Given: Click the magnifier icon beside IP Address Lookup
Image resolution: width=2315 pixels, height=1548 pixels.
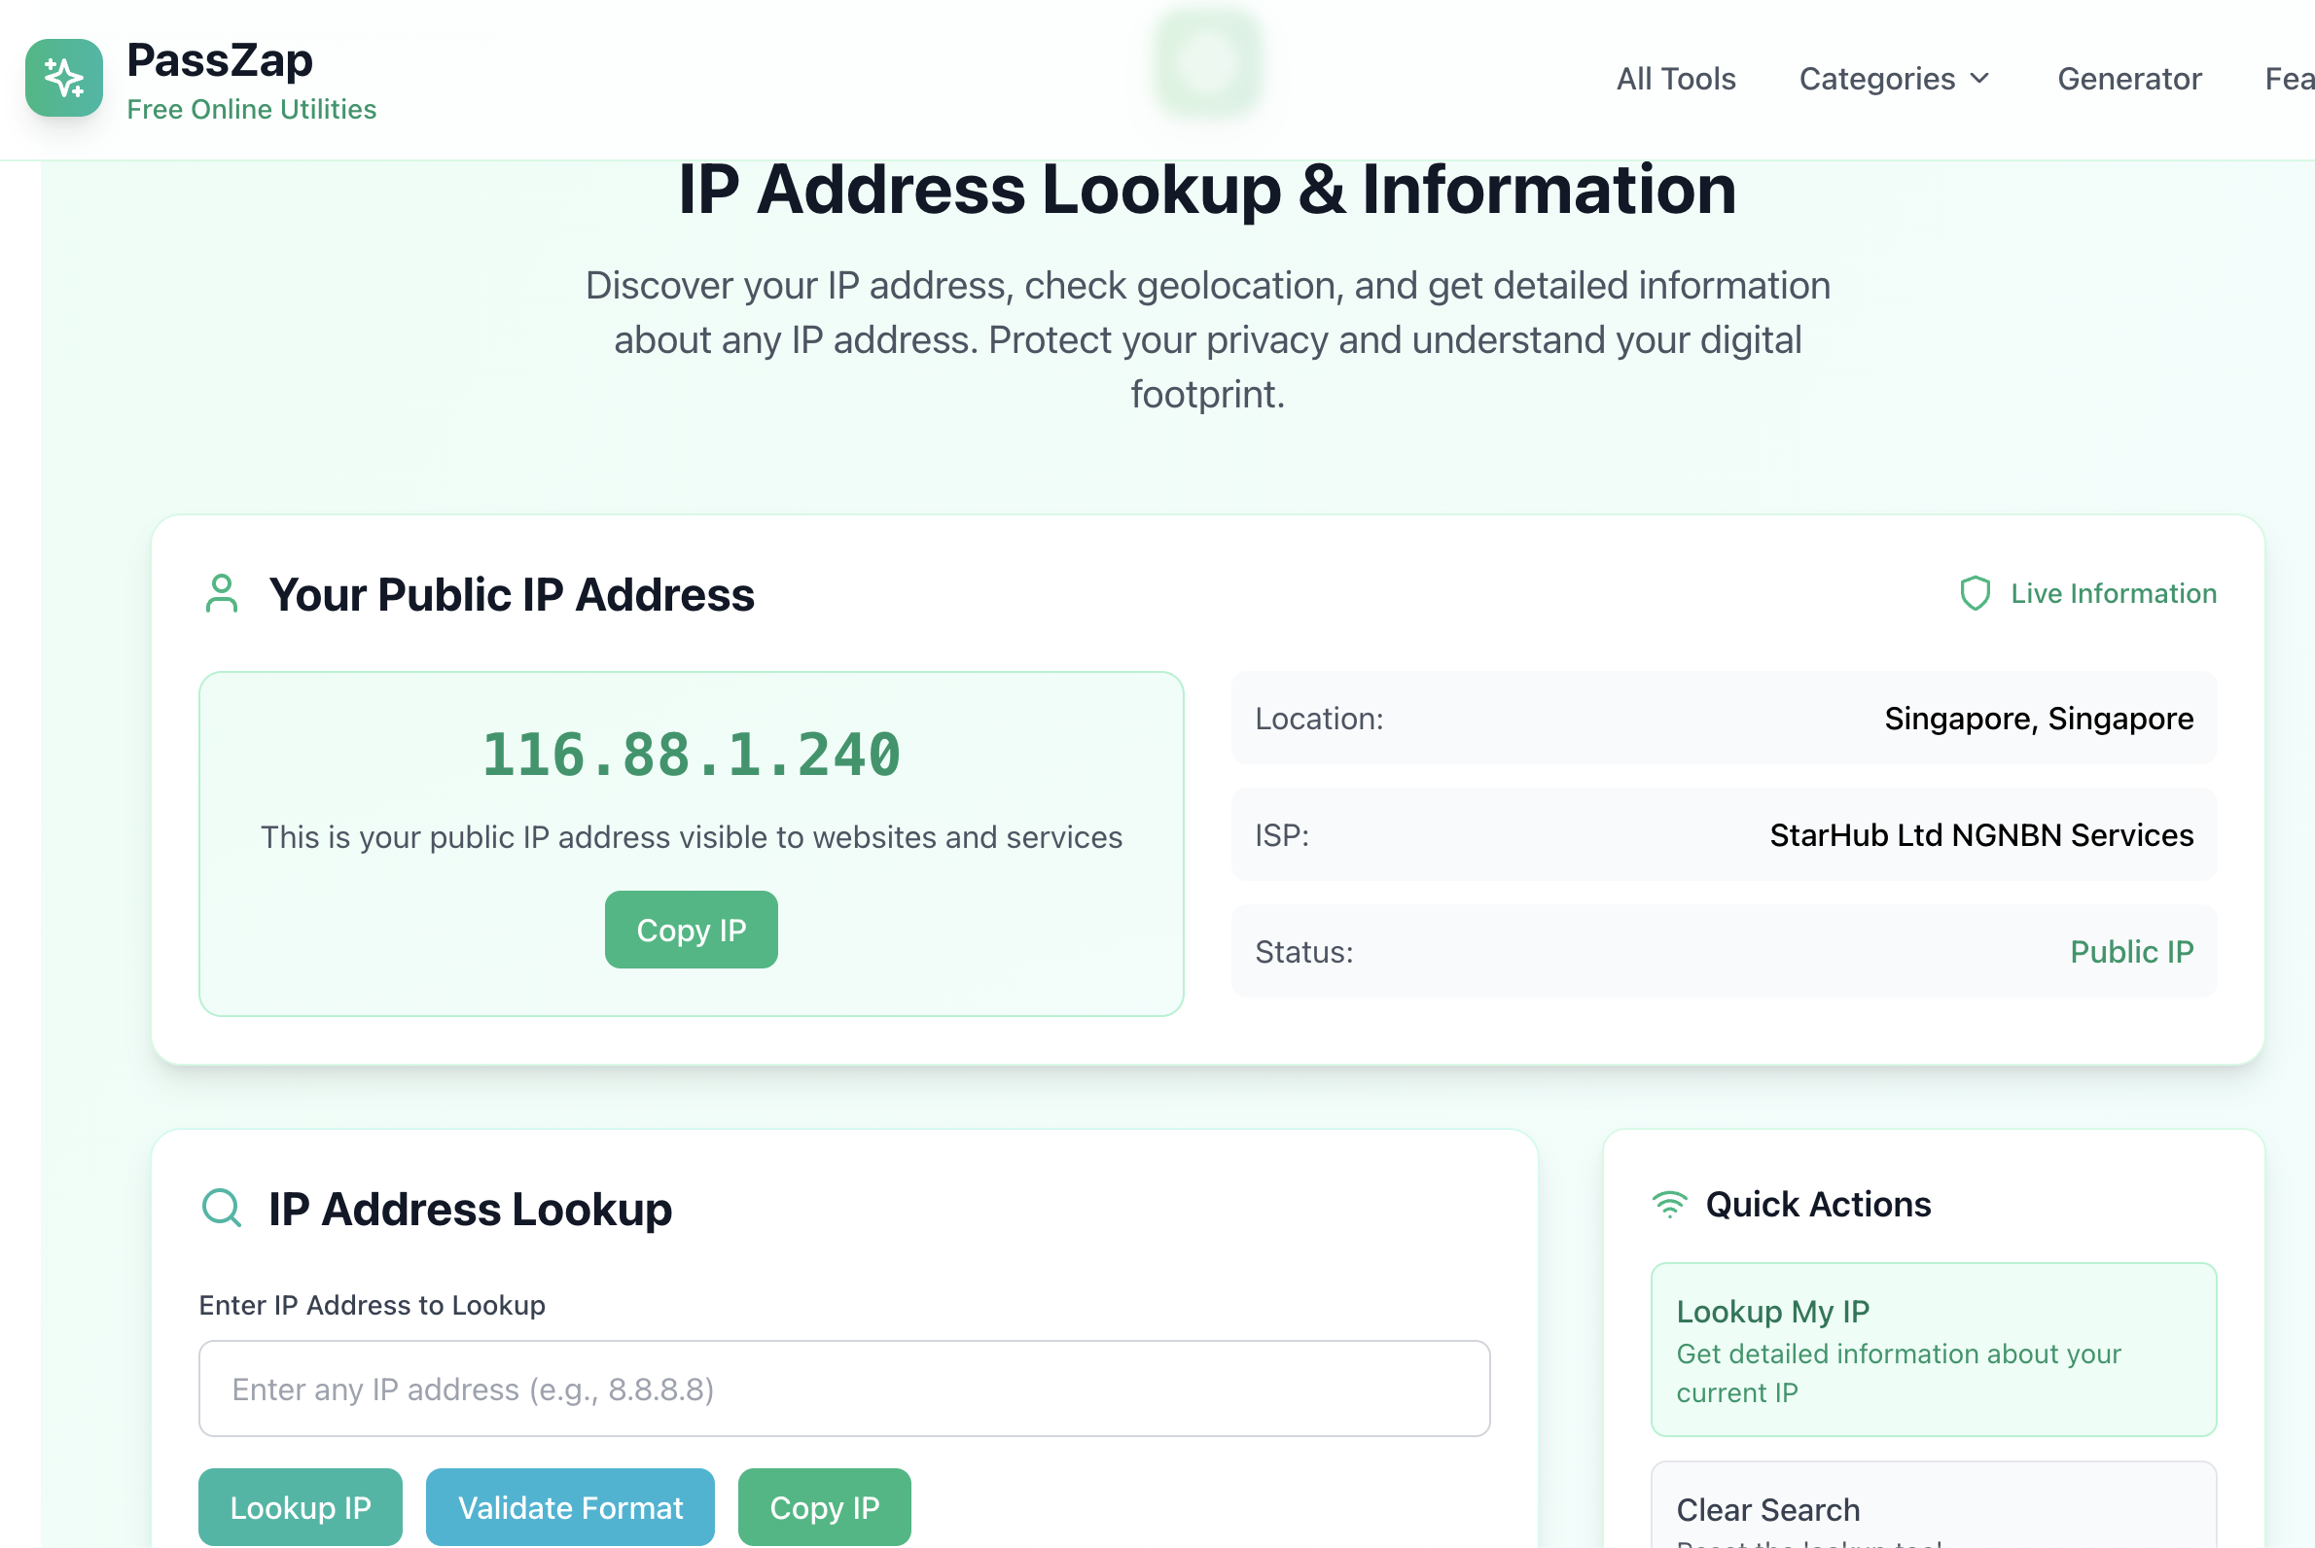Looking at the screenshot, I should 221,1208.
